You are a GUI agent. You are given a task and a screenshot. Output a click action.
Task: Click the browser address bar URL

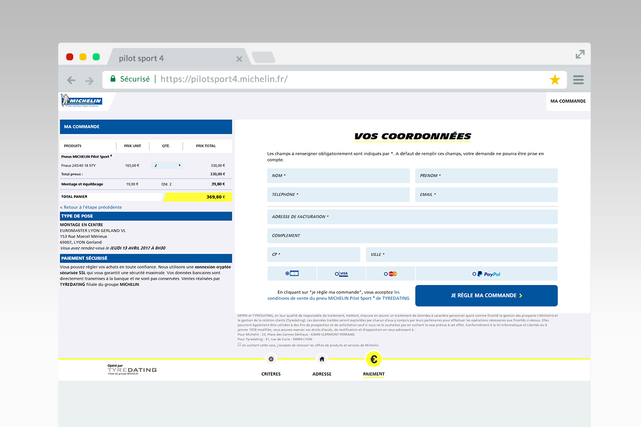point(224,79)
